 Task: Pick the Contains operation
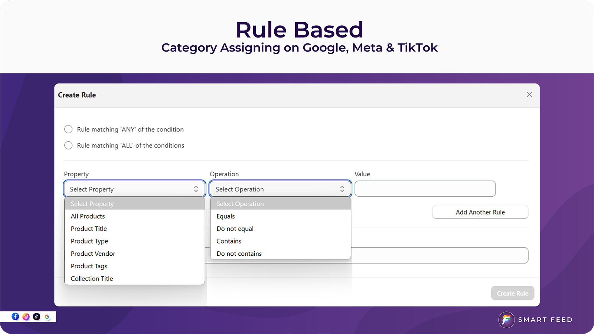(x=280, y=241)
